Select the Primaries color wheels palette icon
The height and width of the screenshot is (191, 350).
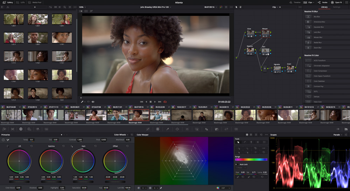(x=21, y=129)
